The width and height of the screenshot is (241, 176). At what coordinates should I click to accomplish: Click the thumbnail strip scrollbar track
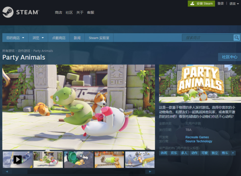[x=79, y=172]
